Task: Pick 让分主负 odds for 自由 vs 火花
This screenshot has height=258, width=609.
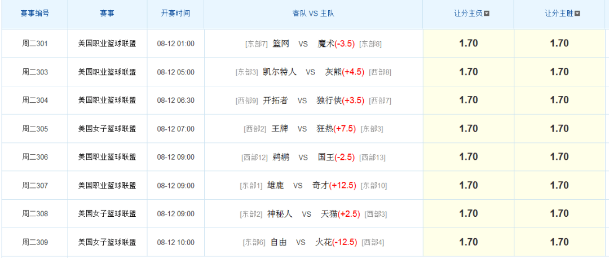Action: click(x=468, y=242)
